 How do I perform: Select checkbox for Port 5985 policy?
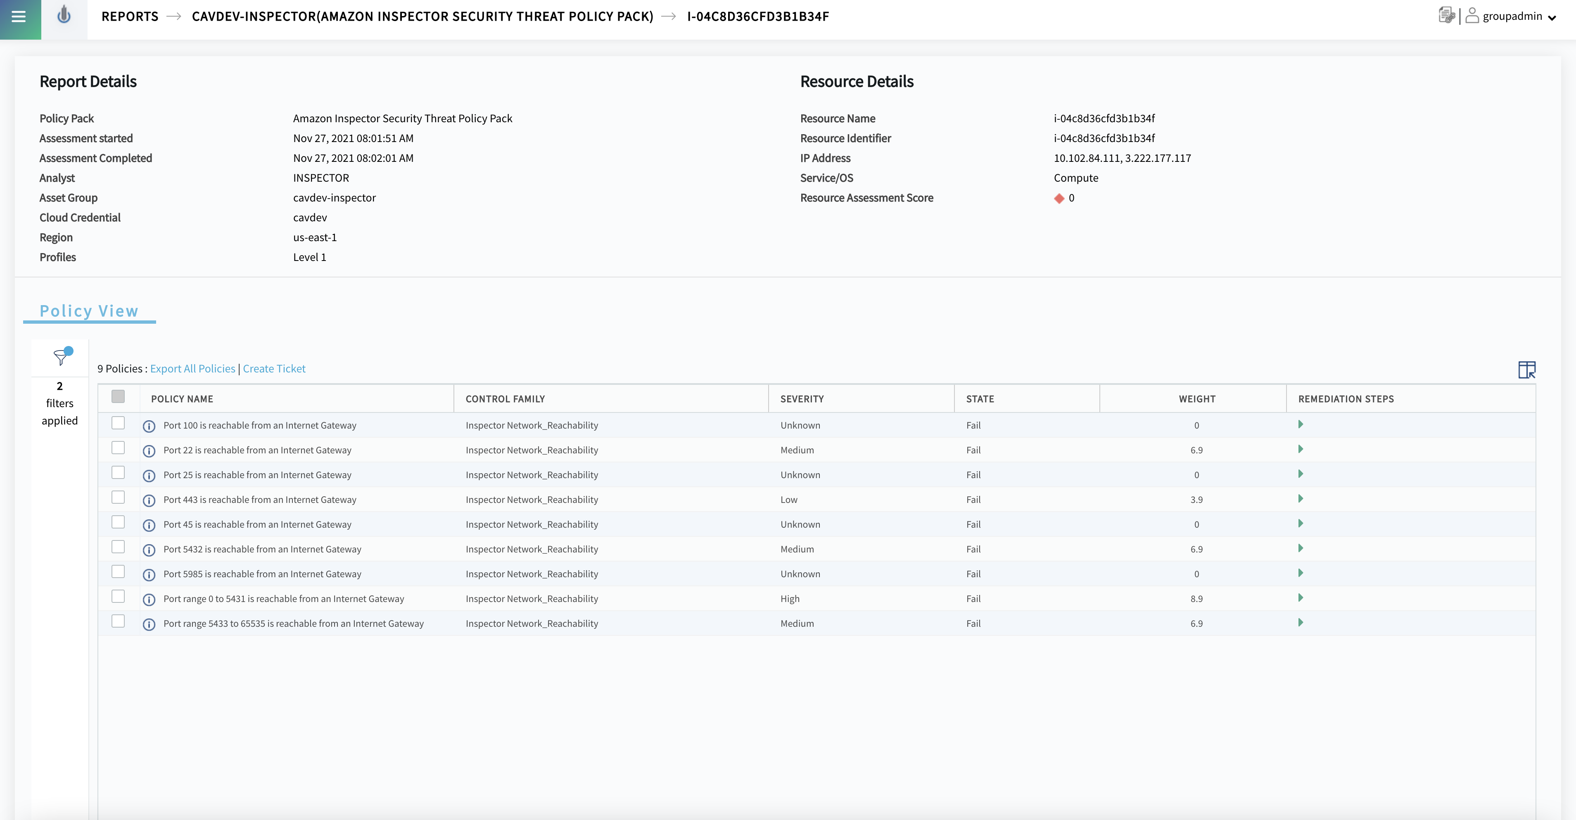point(118,571)
